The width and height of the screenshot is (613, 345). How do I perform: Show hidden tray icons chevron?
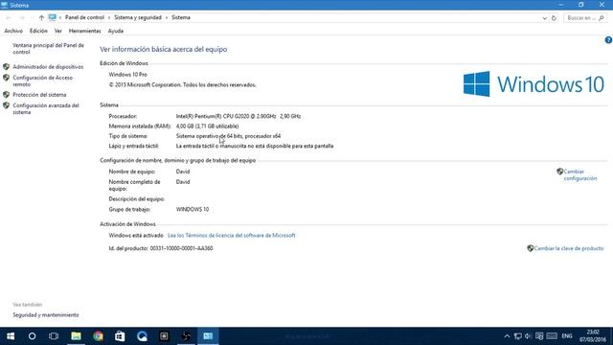click(507, 336)
